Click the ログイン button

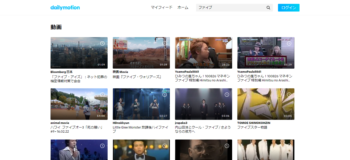(289, 8)
